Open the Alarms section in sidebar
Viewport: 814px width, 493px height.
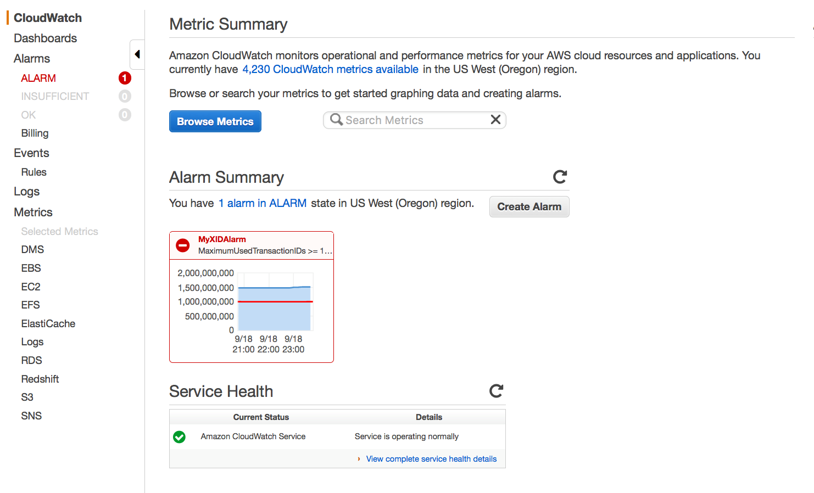click(x=32, y=58)
